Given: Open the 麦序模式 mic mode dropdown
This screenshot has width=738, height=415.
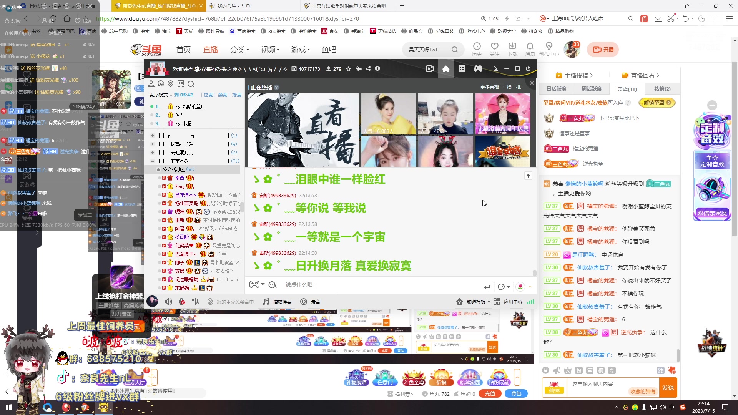Looking at the screenshot, I should click(x=161, y=95).
